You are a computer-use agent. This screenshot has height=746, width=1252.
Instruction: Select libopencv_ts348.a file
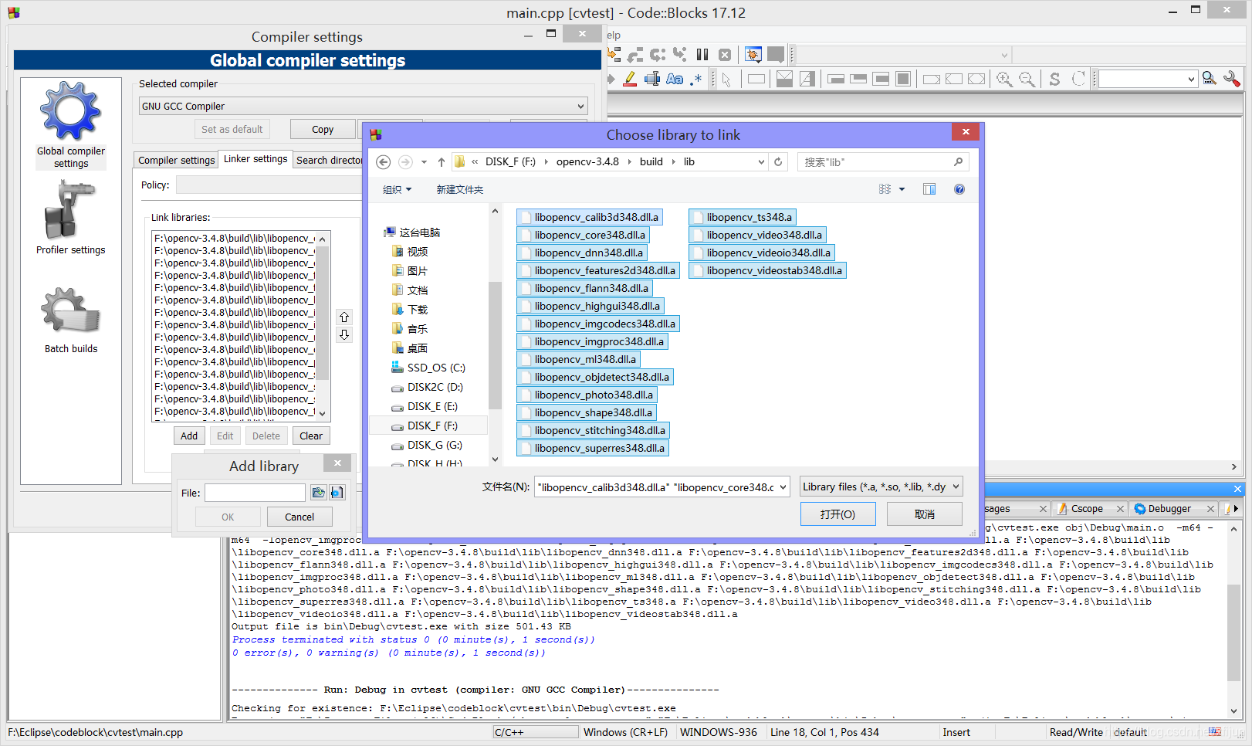[x=742, y=217]
